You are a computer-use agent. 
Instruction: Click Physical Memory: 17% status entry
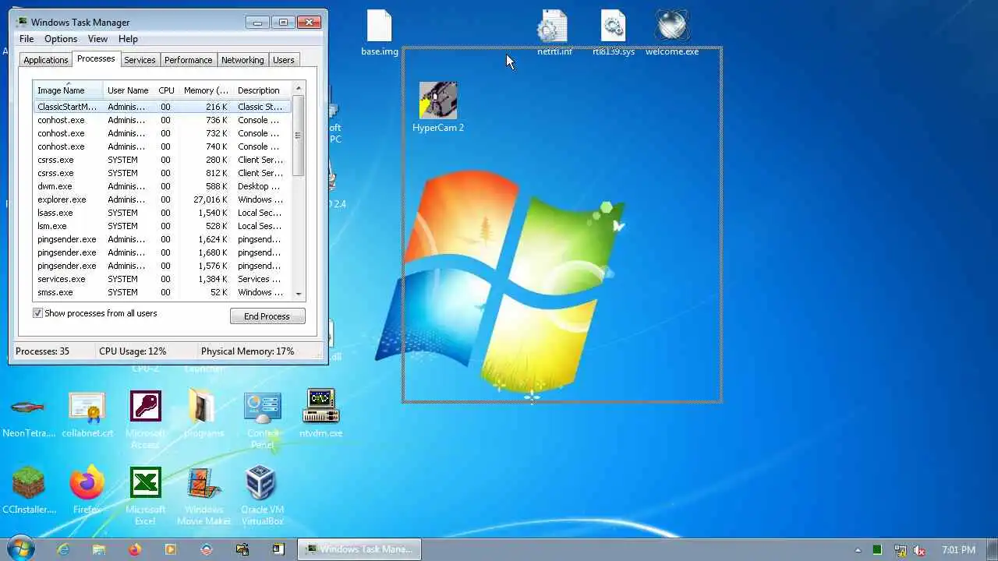(248, 351)
